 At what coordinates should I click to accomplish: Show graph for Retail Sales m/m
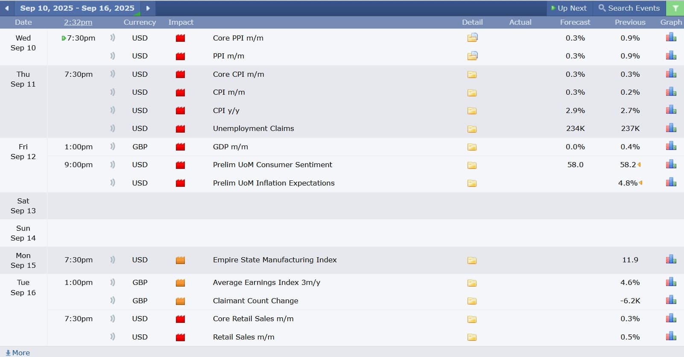[x=671, y=337]
